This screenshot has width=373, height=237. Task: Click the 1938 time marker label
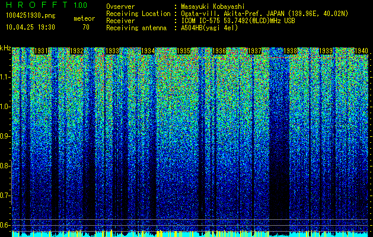pos(290,51)
